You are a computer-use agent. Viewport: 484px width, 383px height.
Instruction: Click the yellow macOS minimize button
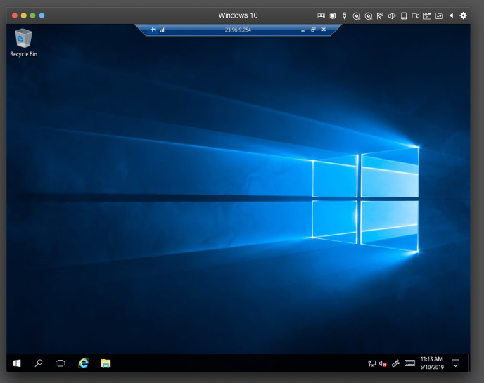[x=24, y=15]
